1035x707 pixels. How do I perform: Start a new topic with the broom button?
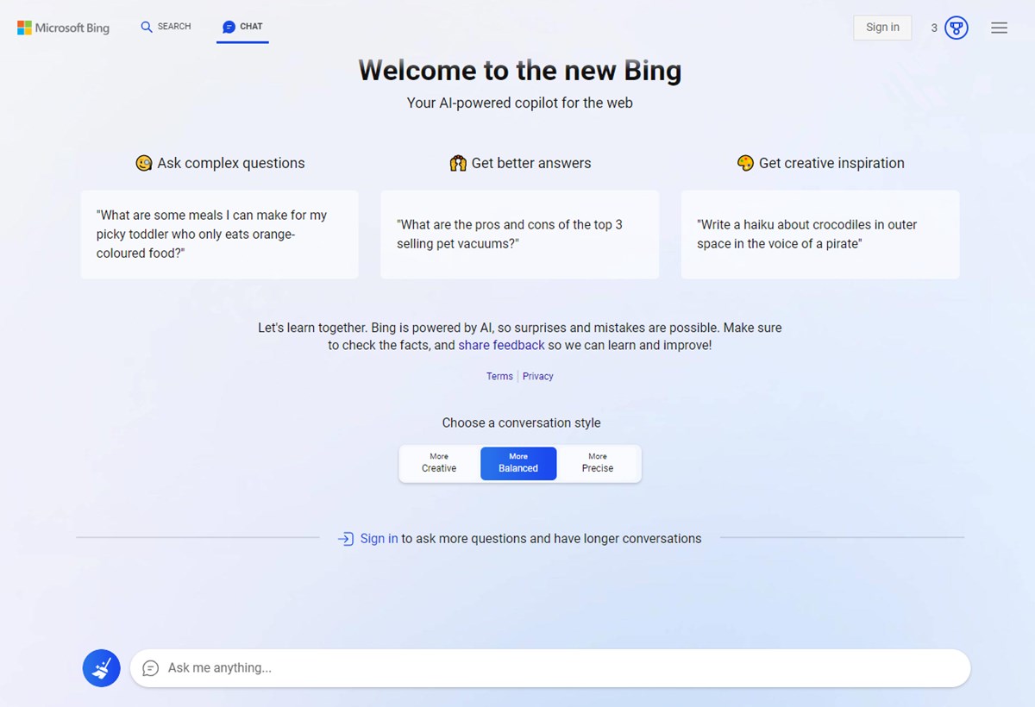coord(102,668)
